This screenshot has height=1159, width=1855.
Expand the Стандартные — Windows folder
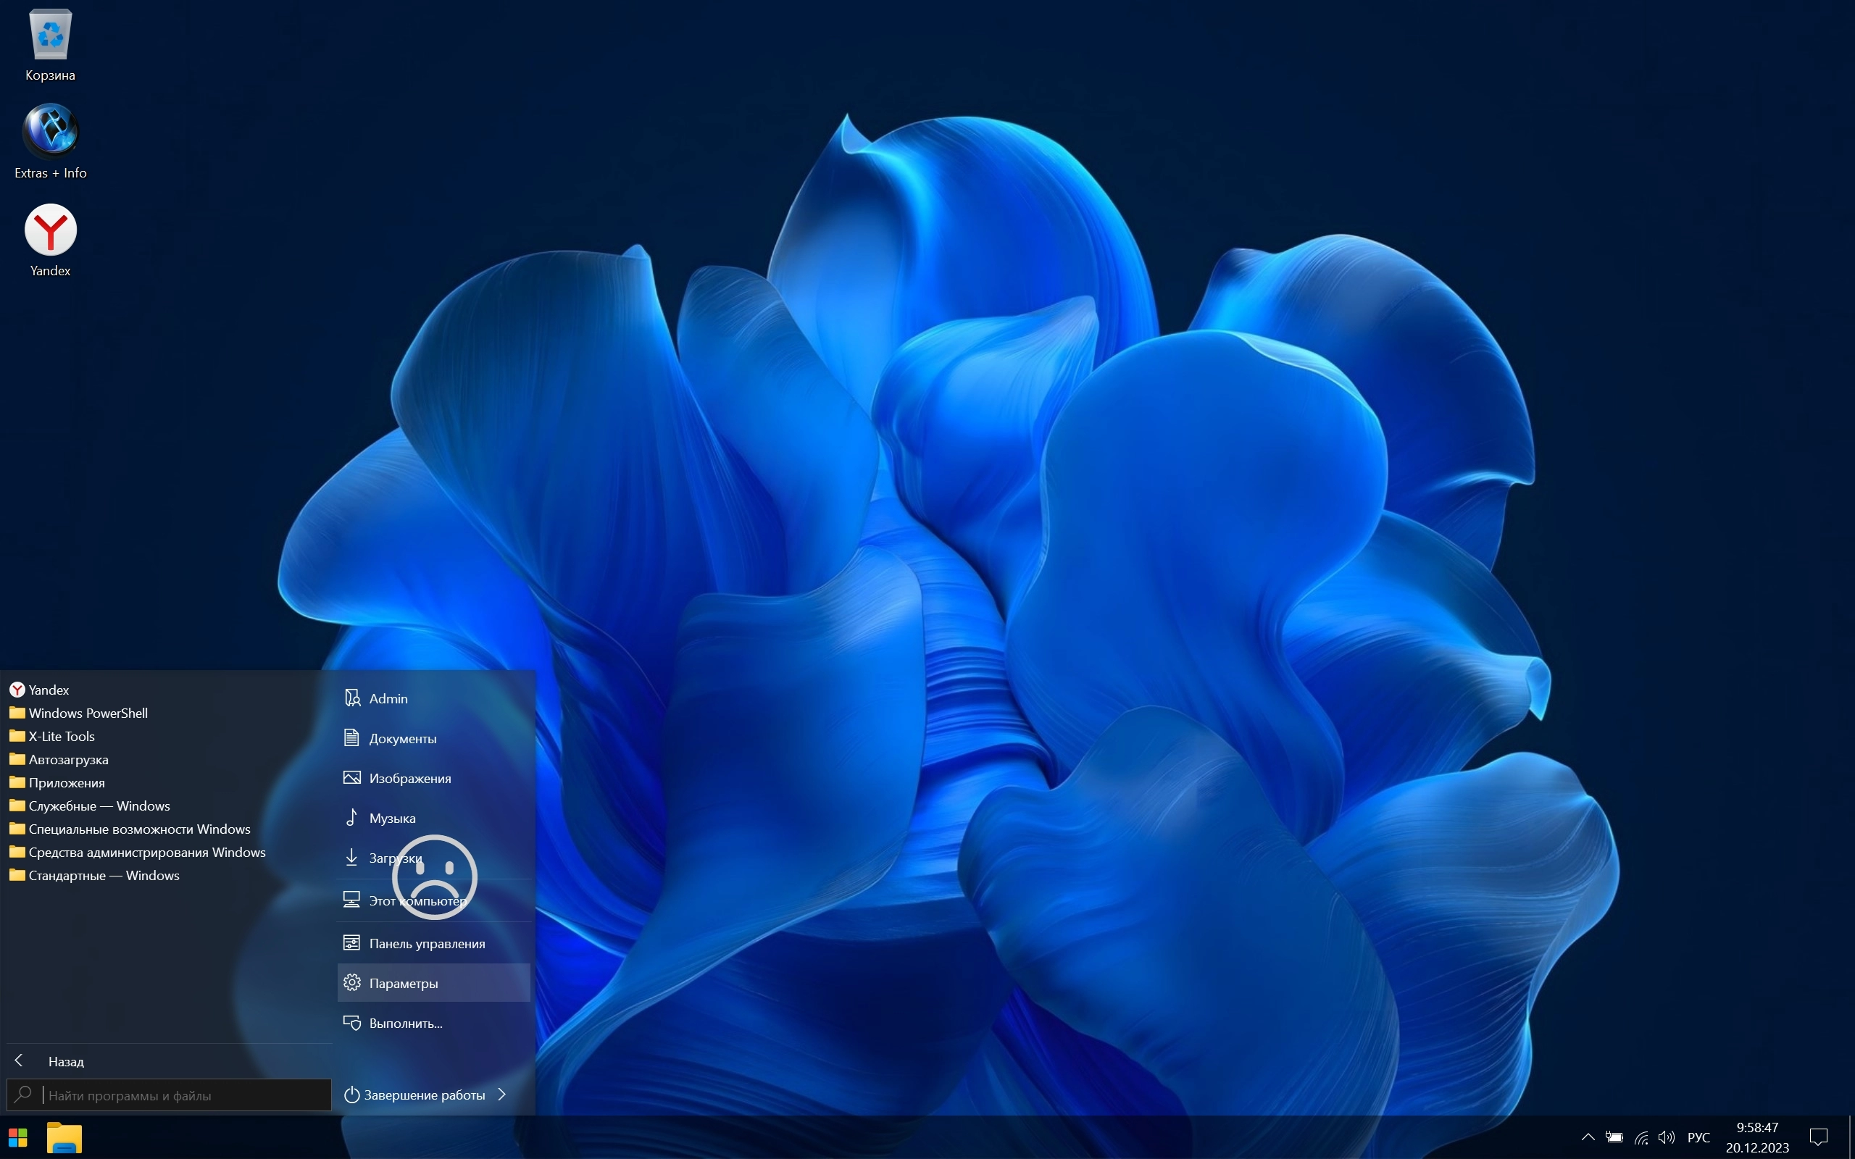tap(104, 875)
